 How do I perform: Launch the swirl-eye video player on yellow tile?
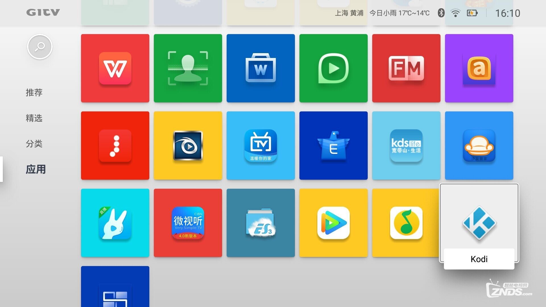coord(188,146)
